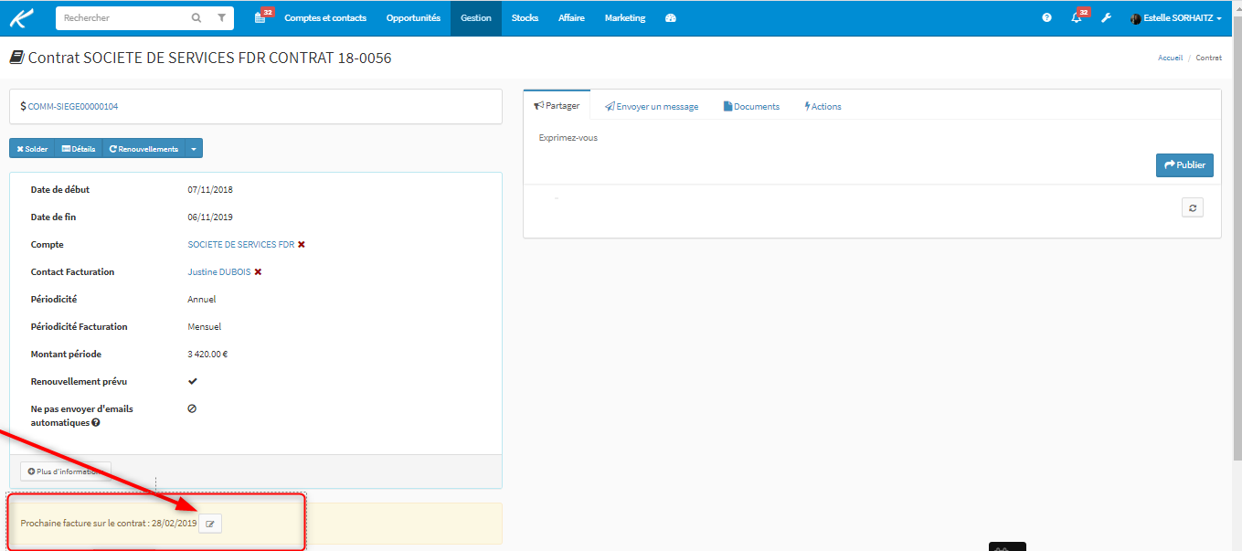Open the Opportunités menu
This screenshot has height=551, width=1242.
tap(413, 18)
